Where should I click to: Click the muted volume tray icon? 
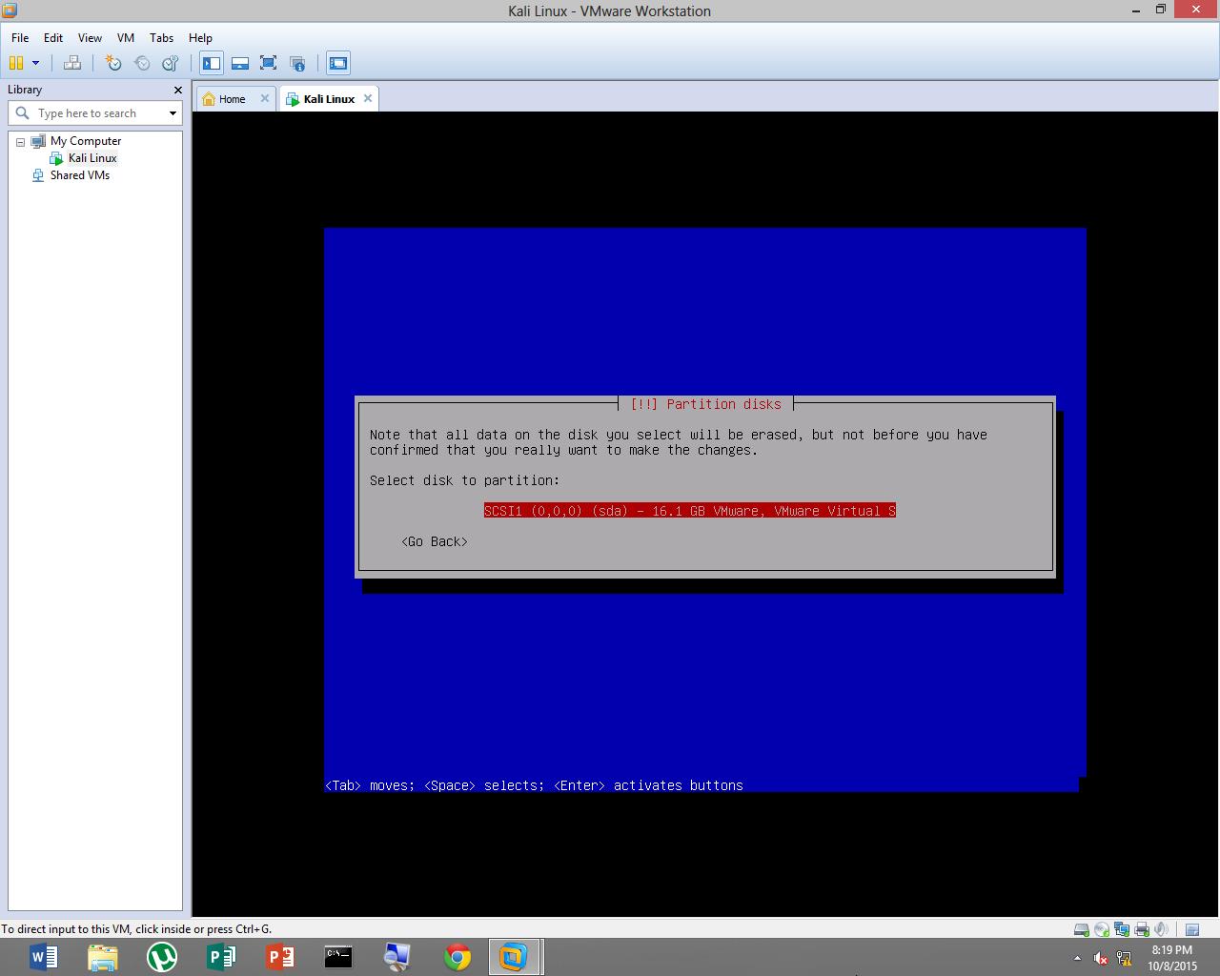pyautogui.click(x=1101, y=958)
